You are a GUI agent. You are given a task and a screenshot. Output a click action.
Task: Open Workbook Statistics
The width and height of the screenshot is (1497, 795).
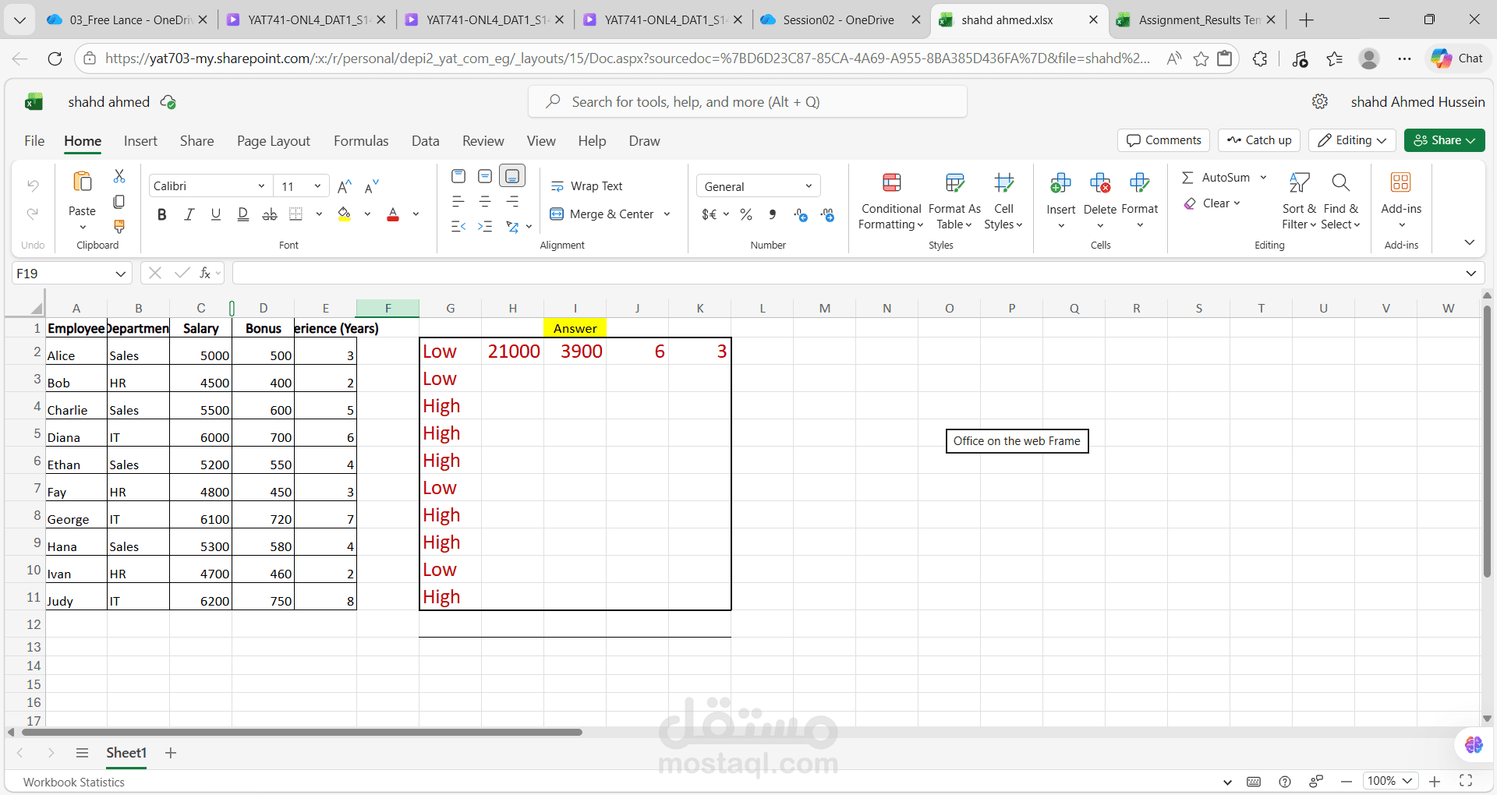click(x=74, y=782)
